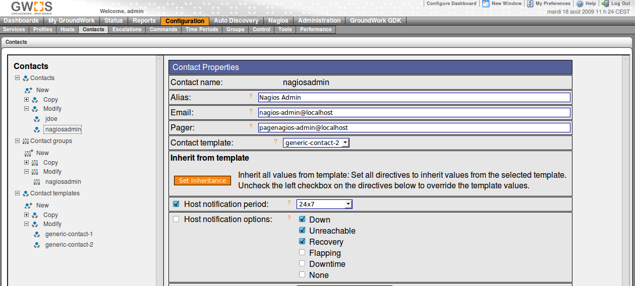
Task: Click the Help icon in header
Action: (580, 4)
